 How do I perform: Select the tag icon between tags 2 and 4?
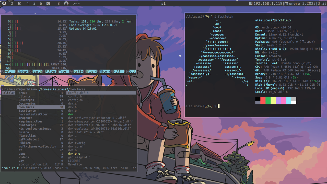click(x=20, y=3)
